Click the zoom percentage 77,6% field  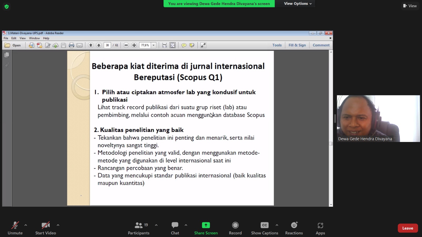tap(145, 45)
